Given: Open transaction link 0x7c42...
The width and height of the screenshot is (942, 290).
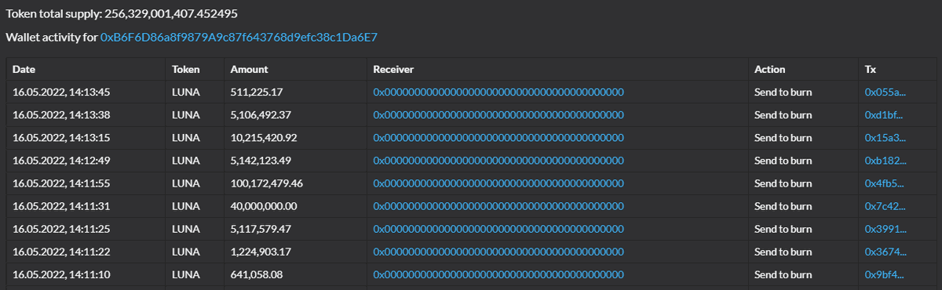Looking at the screenshot, I should click(885, 206).
